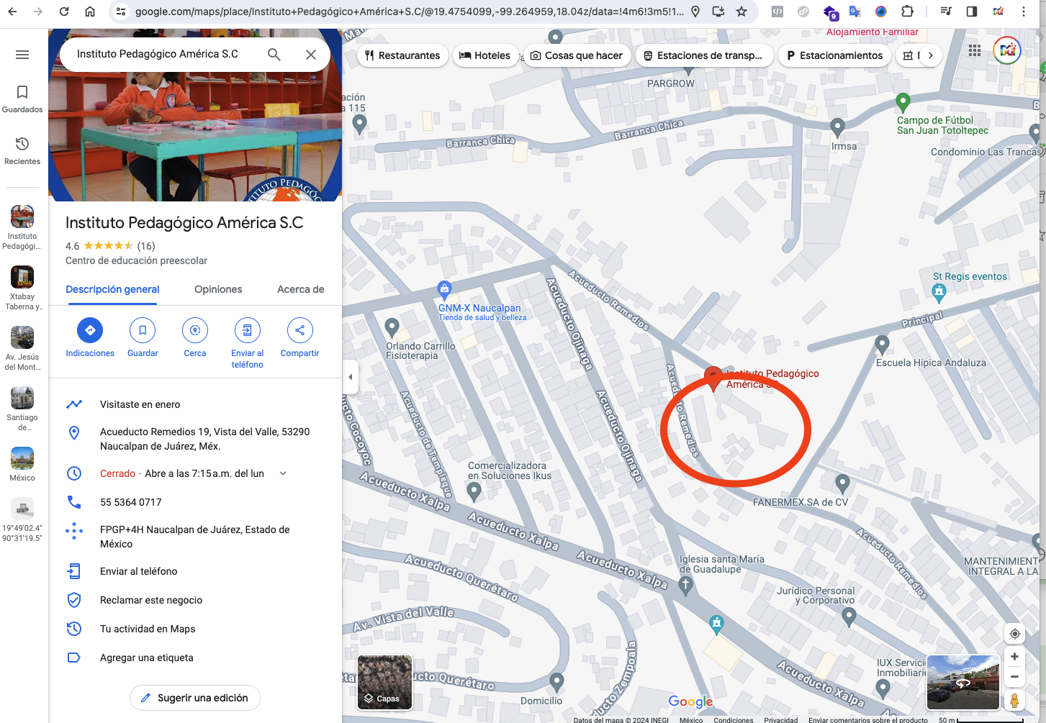
Task: Click the Privacidad footer link
Action: [x=781, y=719]
